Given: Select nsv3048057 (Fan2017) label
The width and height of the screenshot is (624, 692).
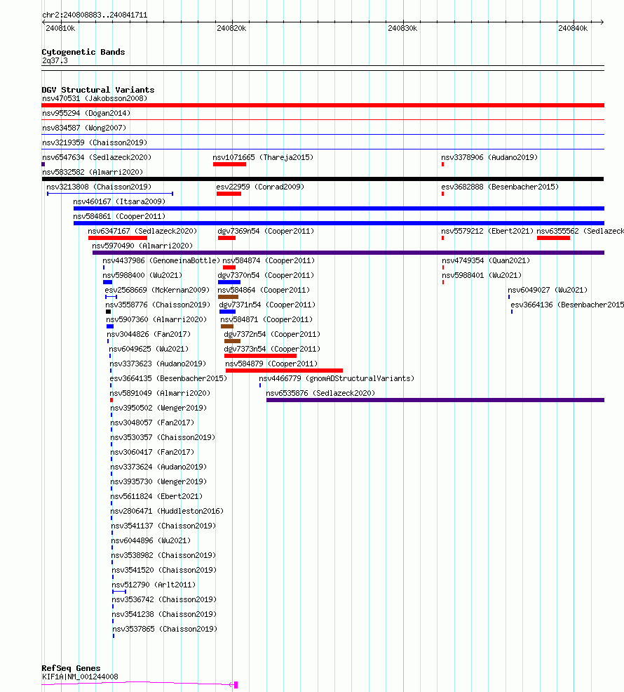Looking at the screenshot, I should (153, 422).
